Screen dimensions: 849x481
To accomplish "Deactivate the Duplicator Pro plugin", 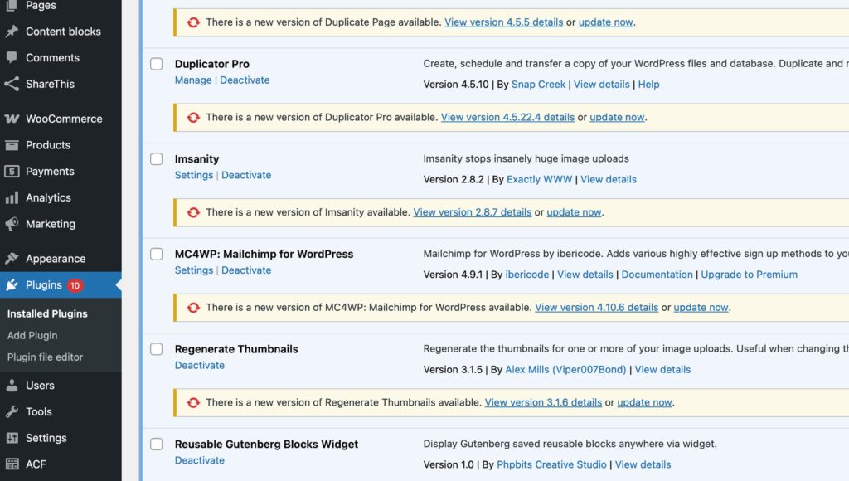I will 245,80.
